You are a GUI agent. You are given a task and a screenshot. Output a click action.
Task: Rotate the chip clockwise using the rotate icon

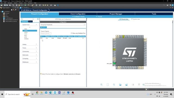click(120, 85)
